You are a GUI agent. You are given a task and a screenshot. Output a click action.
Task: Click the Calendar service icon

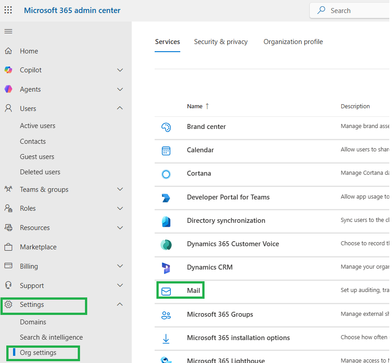pyautogui.click(x=166, y=151)
